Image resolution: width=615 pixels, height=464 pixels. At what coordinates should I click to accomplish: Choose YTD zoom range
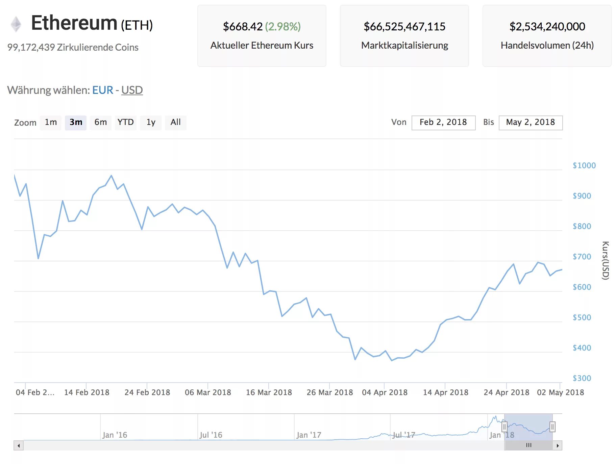point(126,122)
